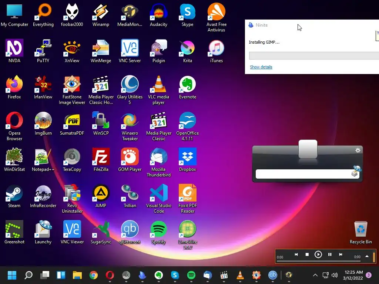379x284 pixels.
Task: Open the Pidgin desktop shortcut
Action: pyautogui.click(x=158, y=51)
